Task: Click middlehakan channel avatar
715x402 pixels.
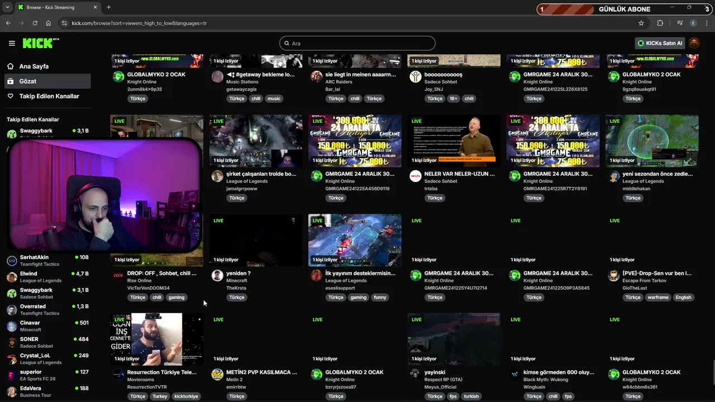Action: click(x=614, y=176)
